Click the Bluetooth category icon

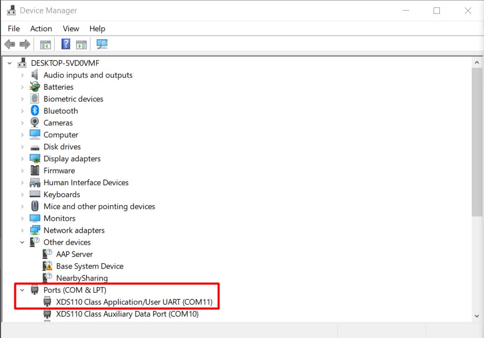click(x=35, y=110)
